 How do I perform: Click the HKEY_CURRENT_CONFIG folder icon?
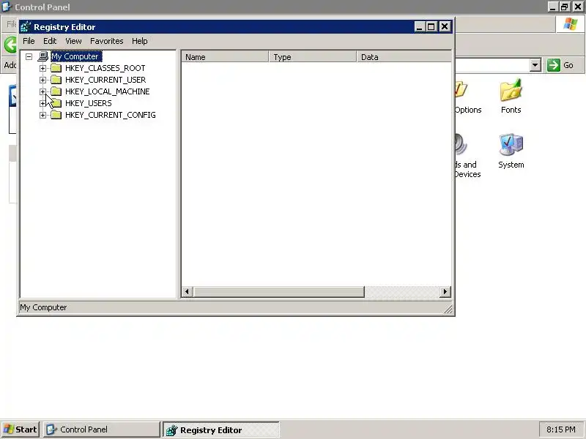coord(56,115)
